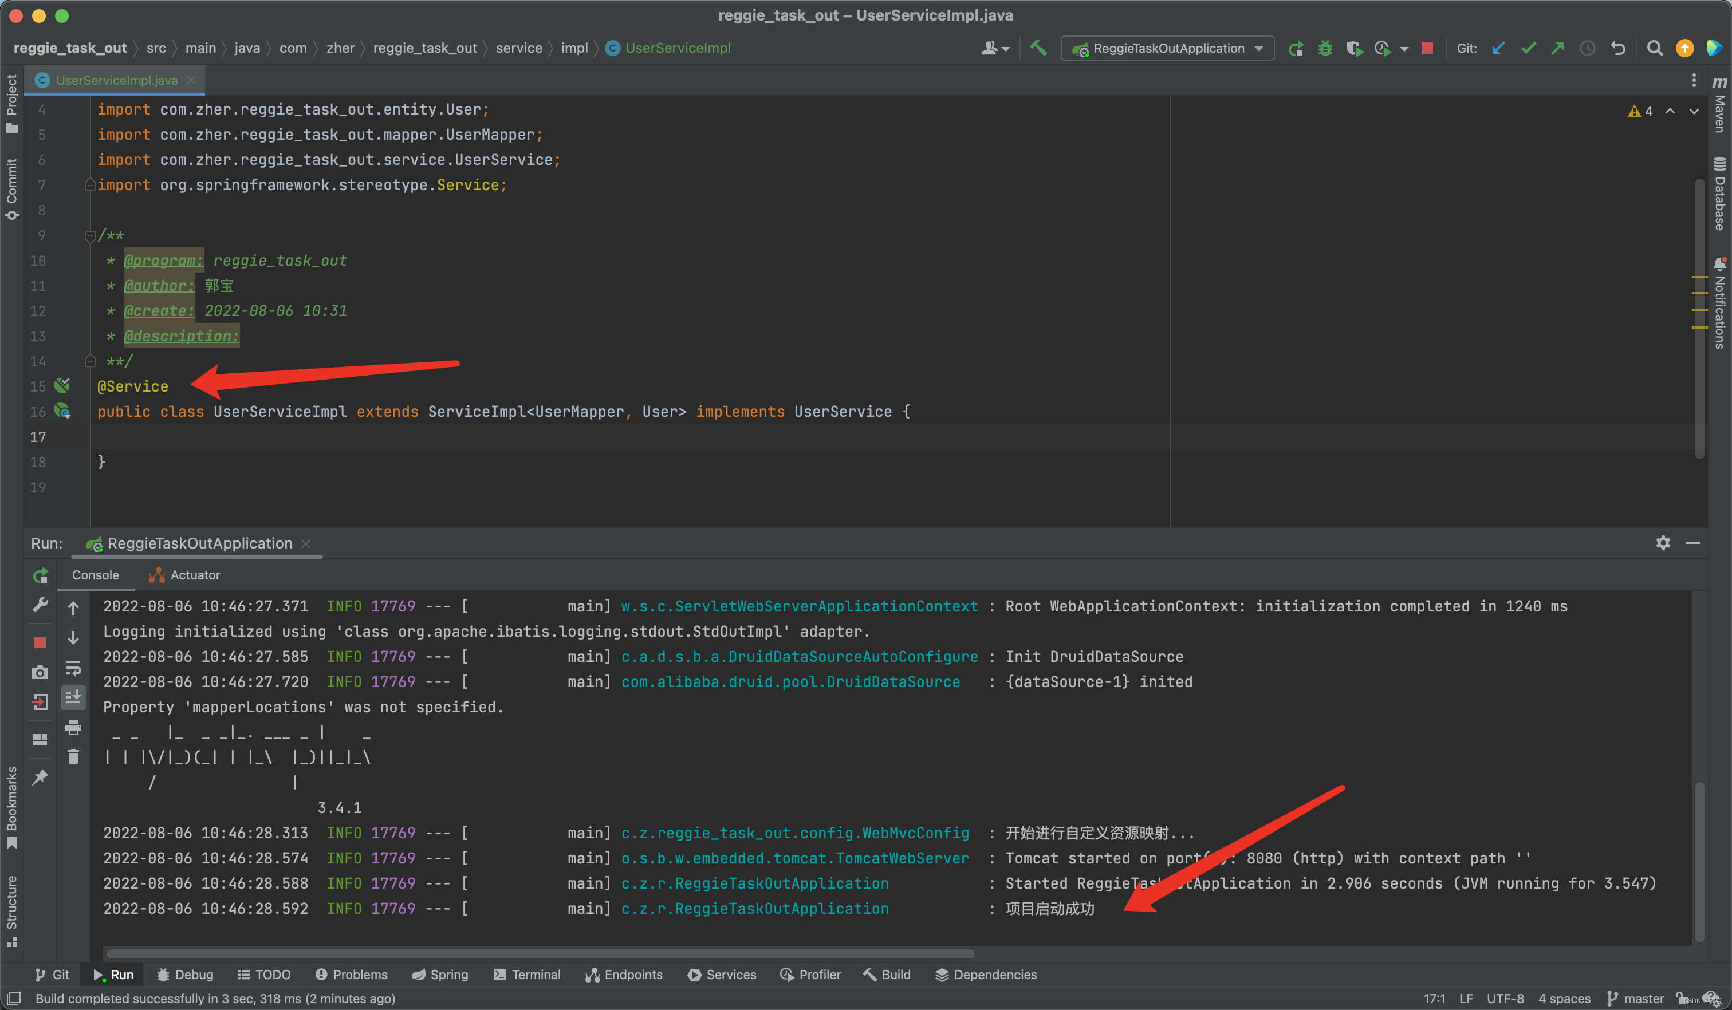Collapse the Javadoc comment fold arrow
This screenshot has width=1732, height=1010.
(90, 236)
